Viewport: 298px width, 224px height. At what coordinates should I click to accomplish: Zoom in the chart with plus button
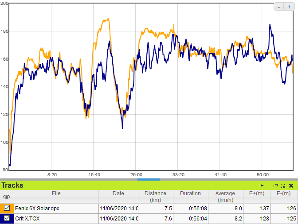(x=289, y=7)
